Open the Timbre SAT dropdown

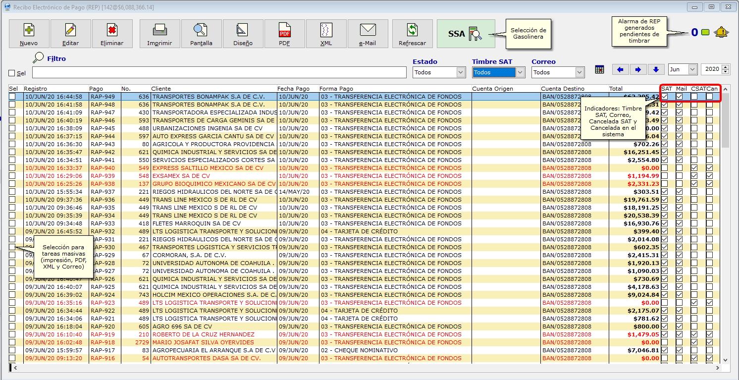520,72
